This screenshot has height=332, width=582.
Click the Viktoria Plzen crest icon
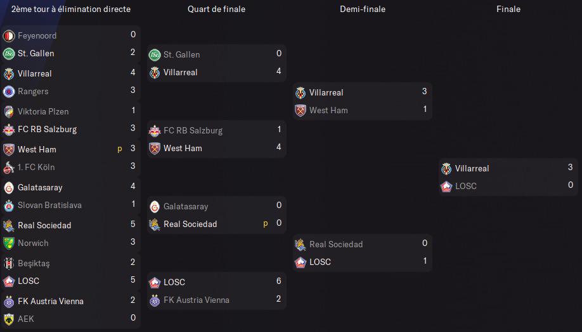tap(9, 111)
